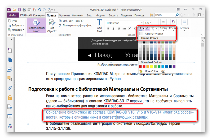Collapse the ribbon with the chevron
Viewport: 212px width, 139px height.
202,35
